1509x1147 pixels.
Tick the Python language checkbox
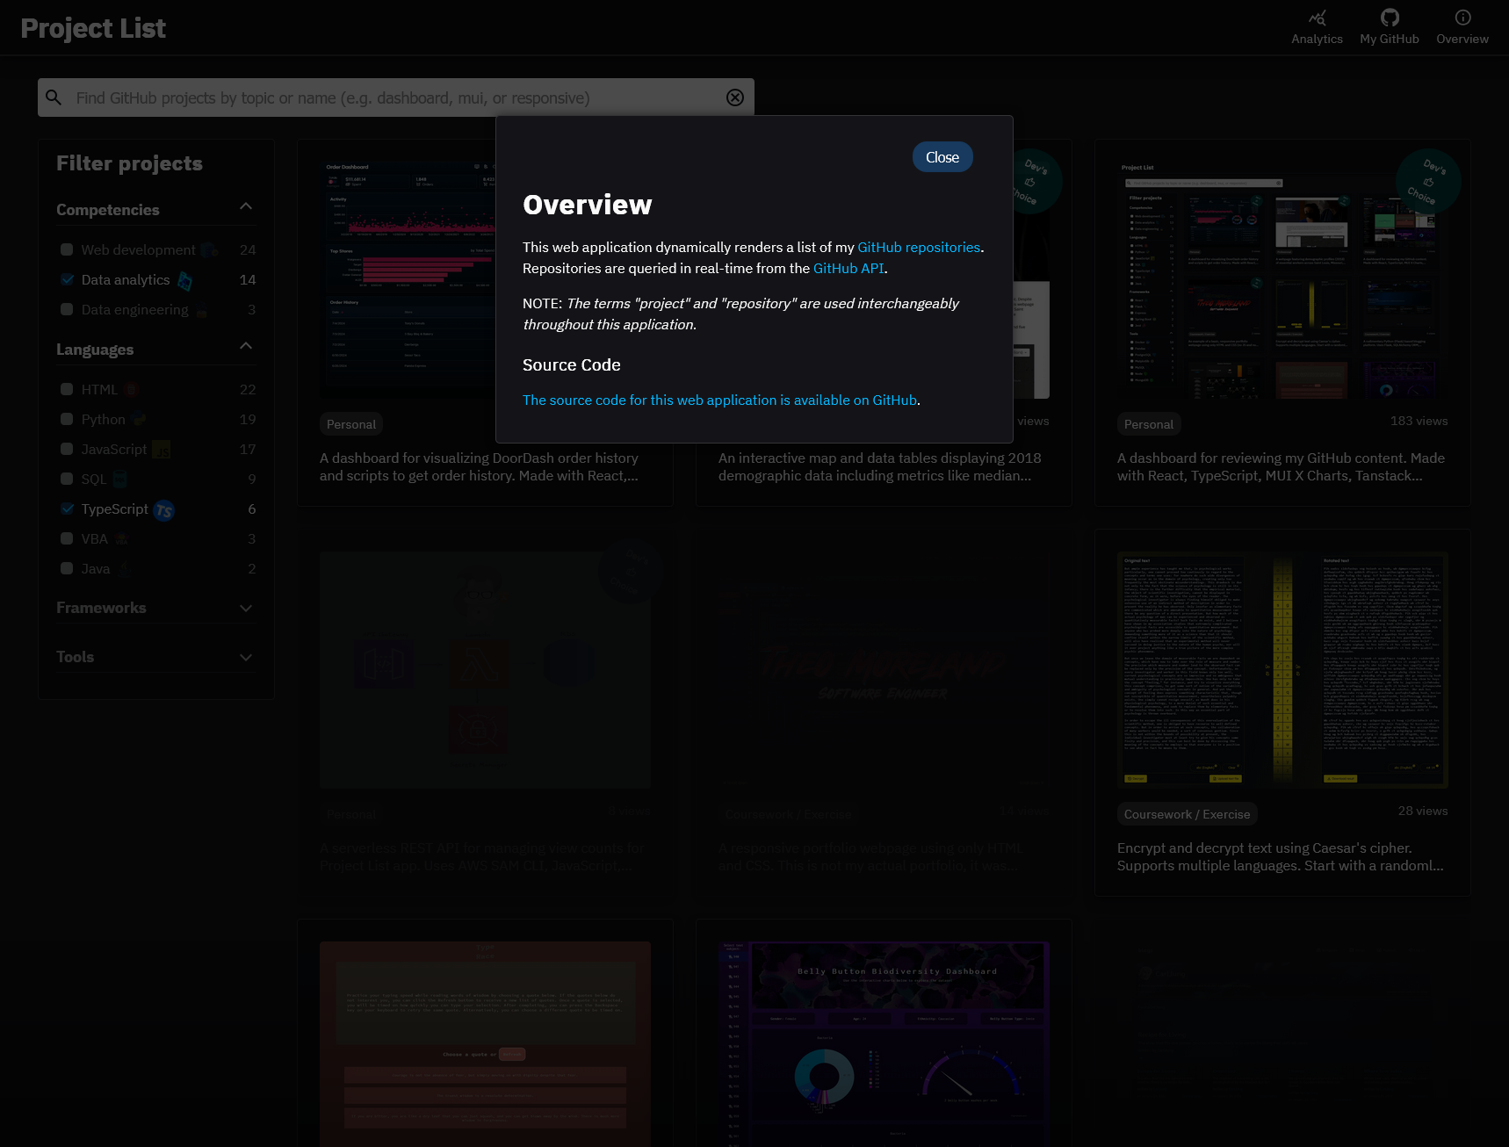pos(67,420)
